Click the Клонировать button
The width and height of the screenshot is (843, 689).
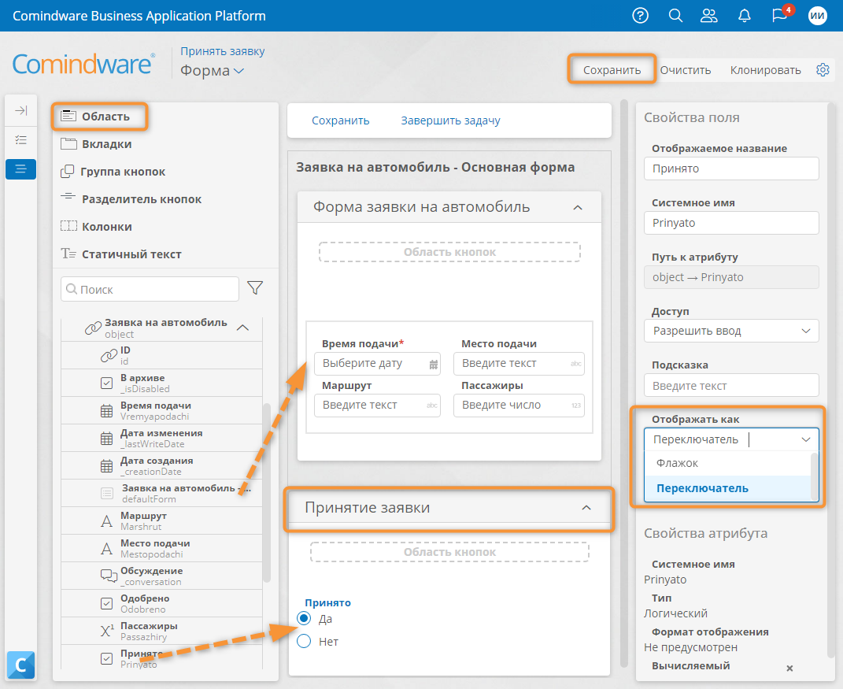coord(765,70)
